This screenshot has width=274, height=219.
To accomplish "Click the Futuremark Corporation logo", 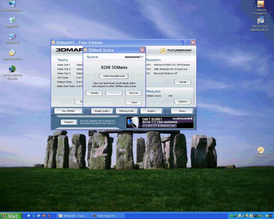I will (x=176, y=51).
